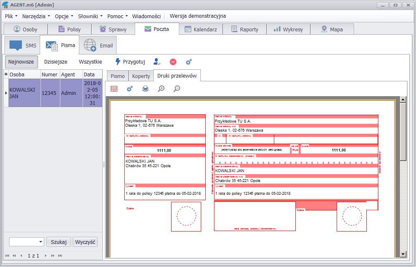Click the Email globe icon
The width and height of the screenshot is (416, 267).
(x=90, y=45)
